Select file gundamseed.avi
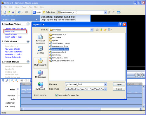The width and height of the screenshot is (146, 115). 58,52
